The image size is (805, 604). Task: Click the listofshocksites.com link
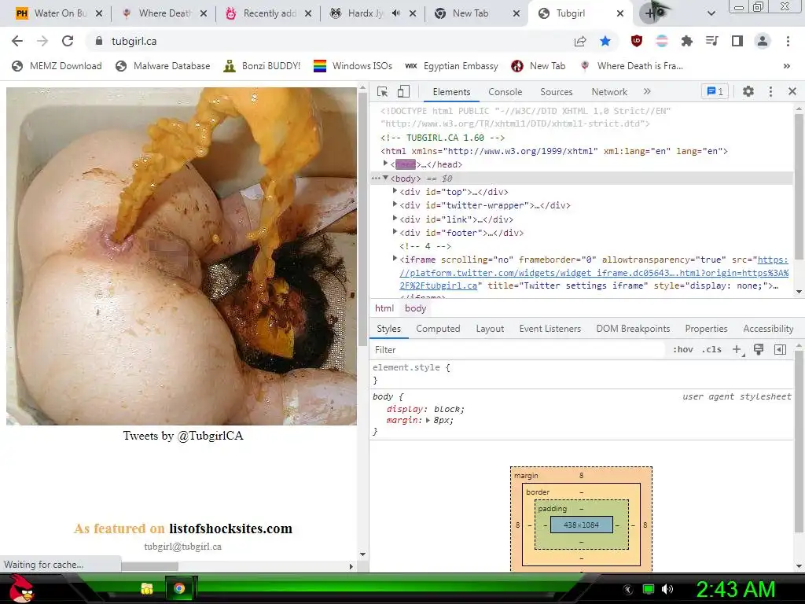(230, 528)
